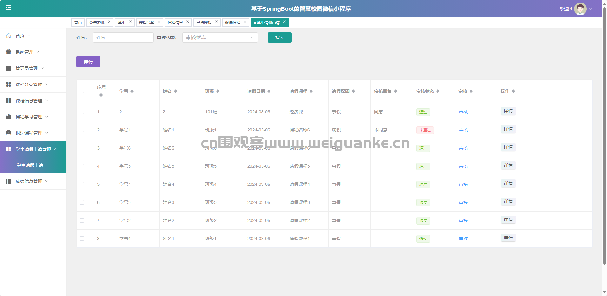Click the user avatar in header
Screen dimensions: 607x296
point(580,9)
